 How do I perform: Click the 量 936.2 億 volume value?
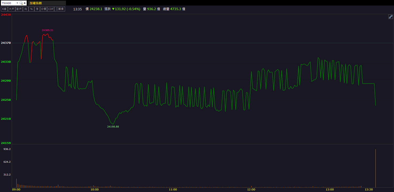tap(152, 9)
